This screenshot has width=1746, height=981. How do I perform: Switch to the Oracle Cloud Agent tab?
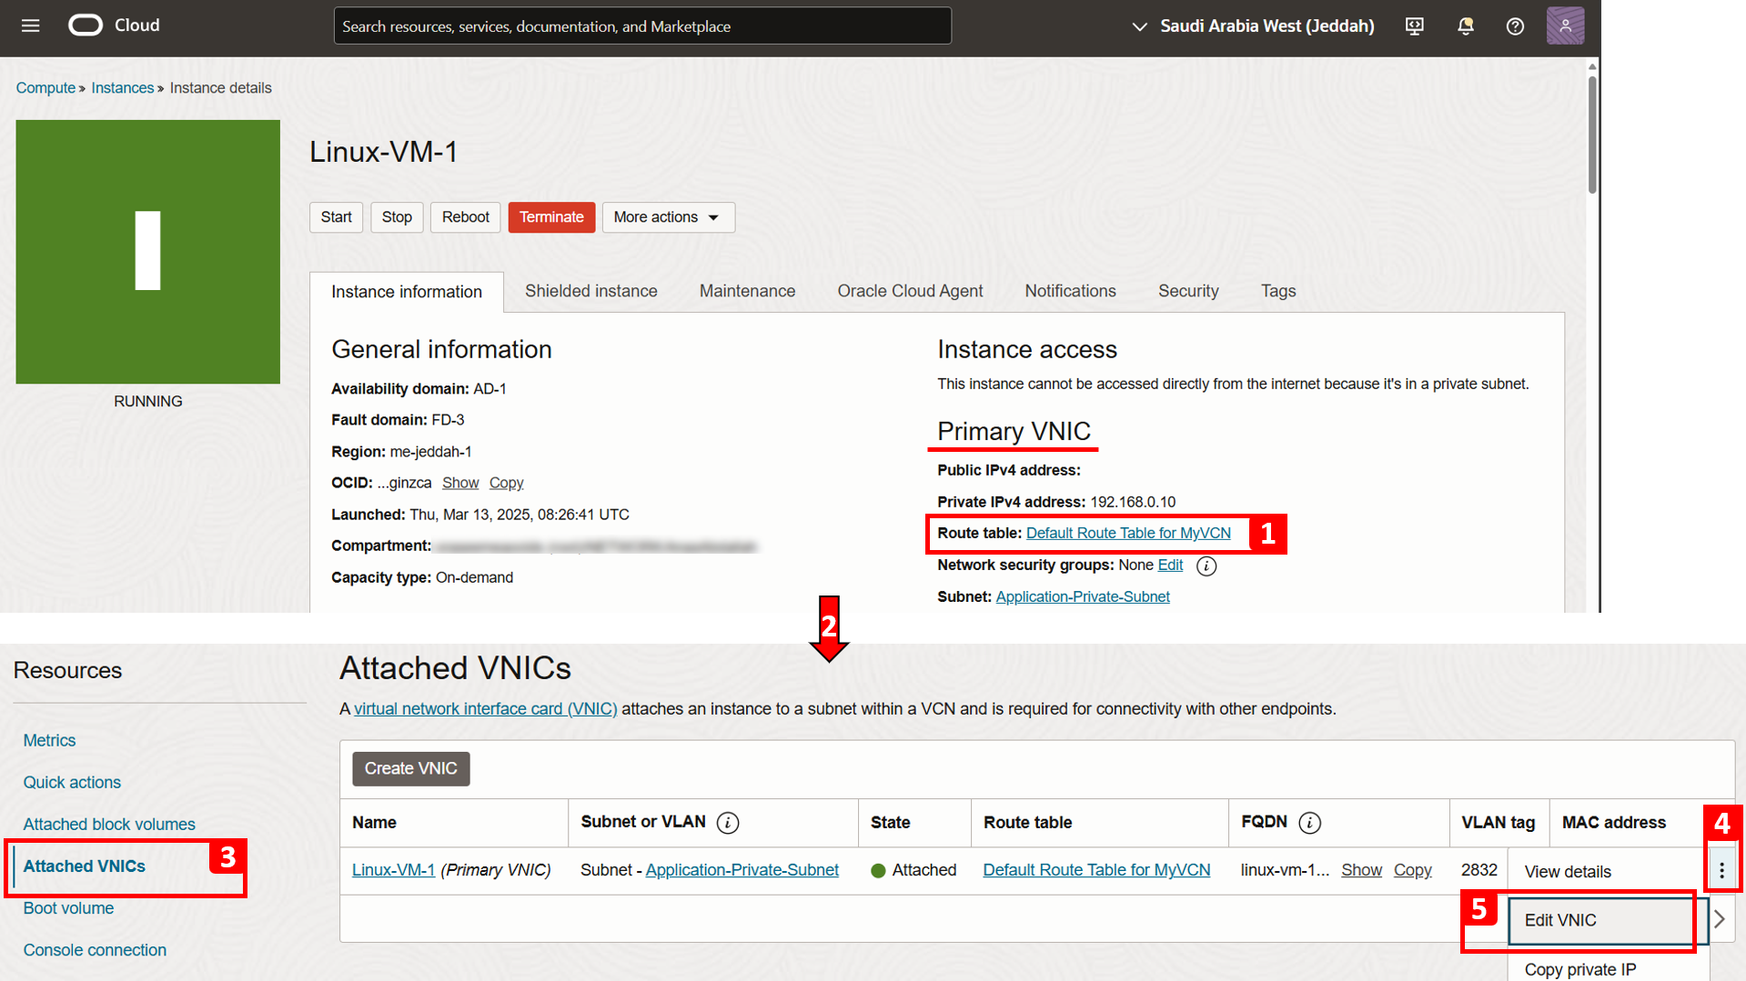coord(910,291)
